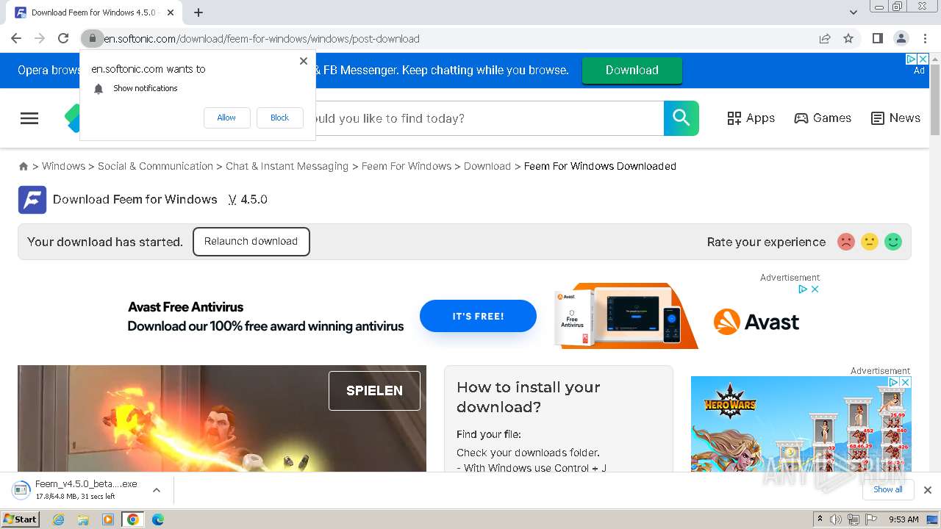This screenshot has height=529, width=941.
Task: Open a new browser tab
Action: tap(198, 12)
